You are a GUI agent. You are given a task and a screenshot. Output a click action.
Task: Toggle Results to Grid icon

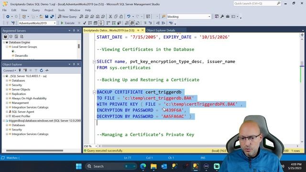(x=132, y=23)
